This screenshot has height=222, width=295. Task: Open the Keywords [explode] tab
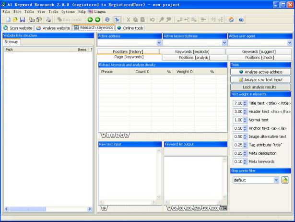coord(192,51)
